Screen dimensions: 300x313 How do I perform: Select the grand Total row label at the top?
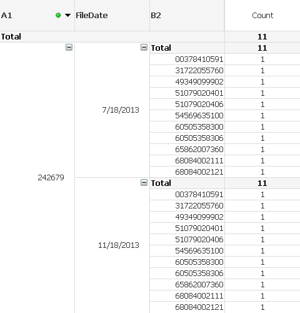(11, 37)
